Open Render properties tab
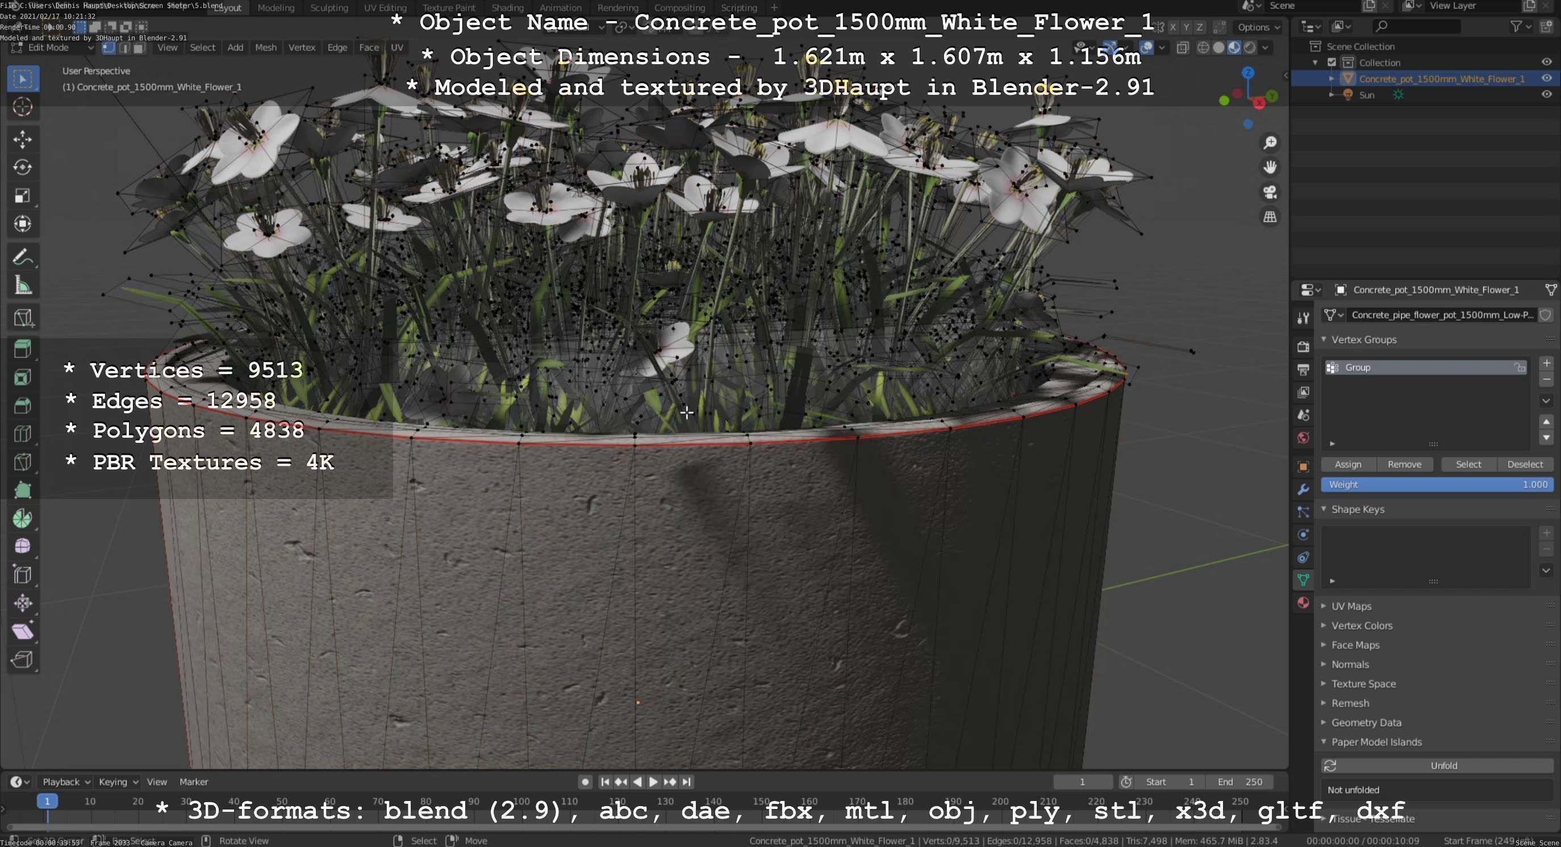 [1304, 347]
